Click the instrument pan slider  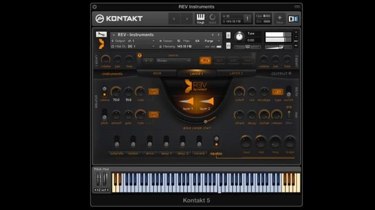[x=247, y=47]
